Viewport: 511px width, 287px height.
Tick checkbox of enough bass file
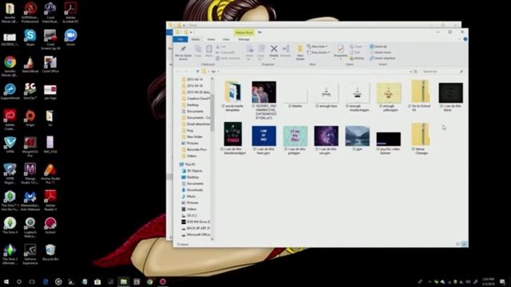[317, 106]
